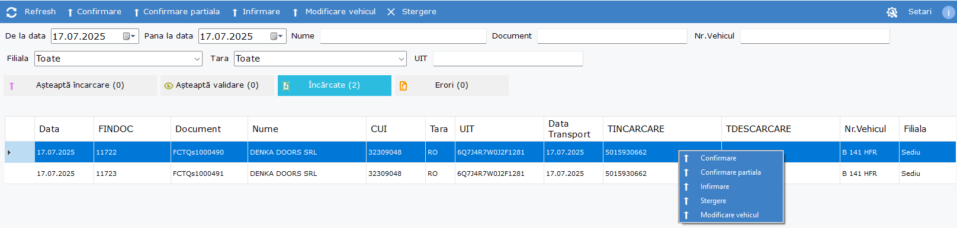The image size is (957, 228).
Task: Open Setari via the gear icon
Action: [892, 12]
